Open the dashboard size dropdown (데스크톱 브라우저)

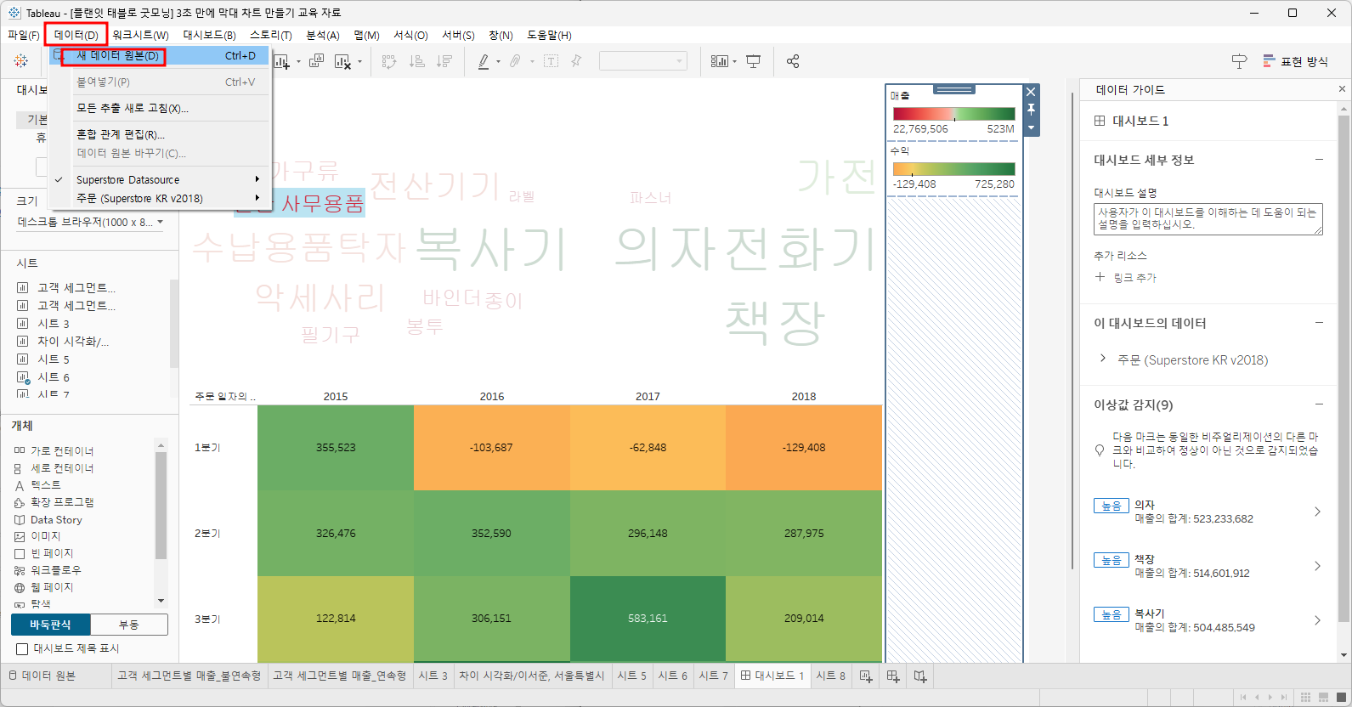click(x=90, y=222)
